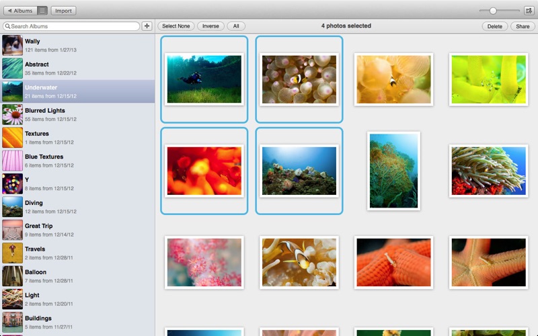
Task: Click '121 items from 1/27/13' text
Action: 50,50
